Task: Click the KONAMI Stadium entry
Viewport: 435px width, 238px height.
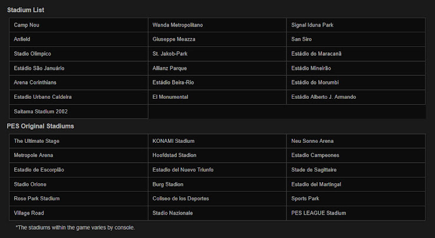Action: tap(218, 141)
